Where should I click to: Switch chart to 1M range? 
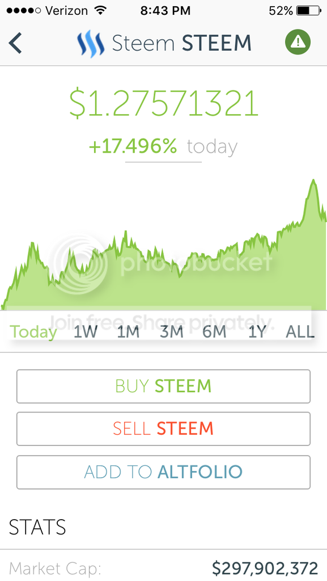tap(128, 331)
